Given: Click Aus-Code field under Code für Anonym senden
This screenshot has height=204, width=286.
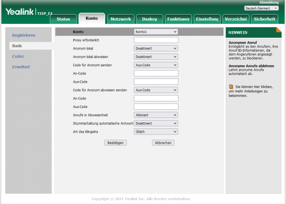Looking at the screenshot, I should (x=156, y=82).
